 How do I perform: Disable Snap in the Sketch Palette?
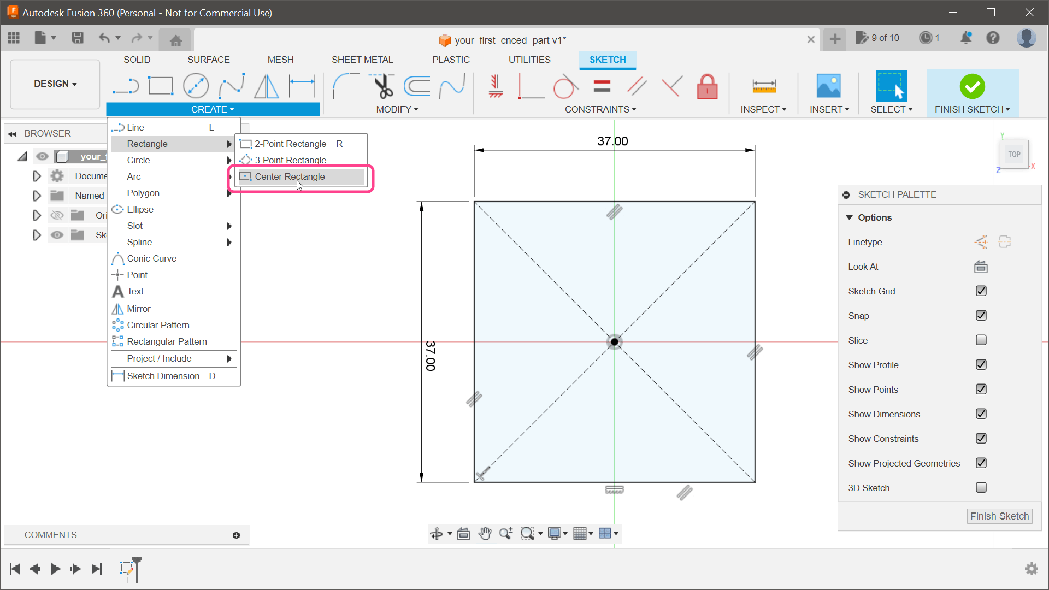pos(981,316)
